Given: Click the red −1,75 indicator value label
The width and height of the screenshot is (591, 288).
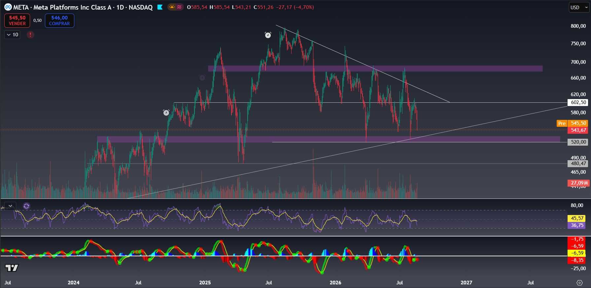Looking at the screenshot, I should (x=577, y=239).
